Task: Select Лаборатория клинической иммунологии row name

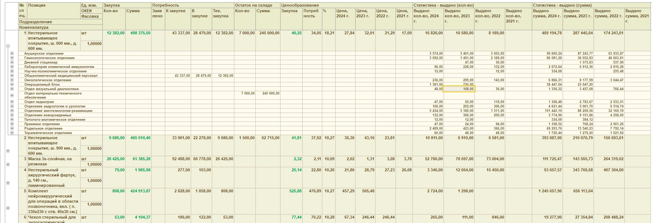Action: coord(59,67)
